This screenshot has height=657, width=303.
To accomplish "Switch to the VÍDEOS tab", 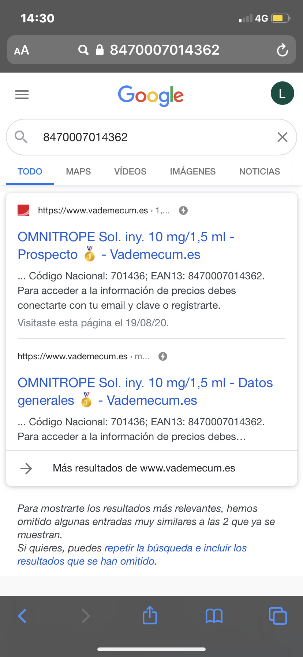I will point(130,172).
